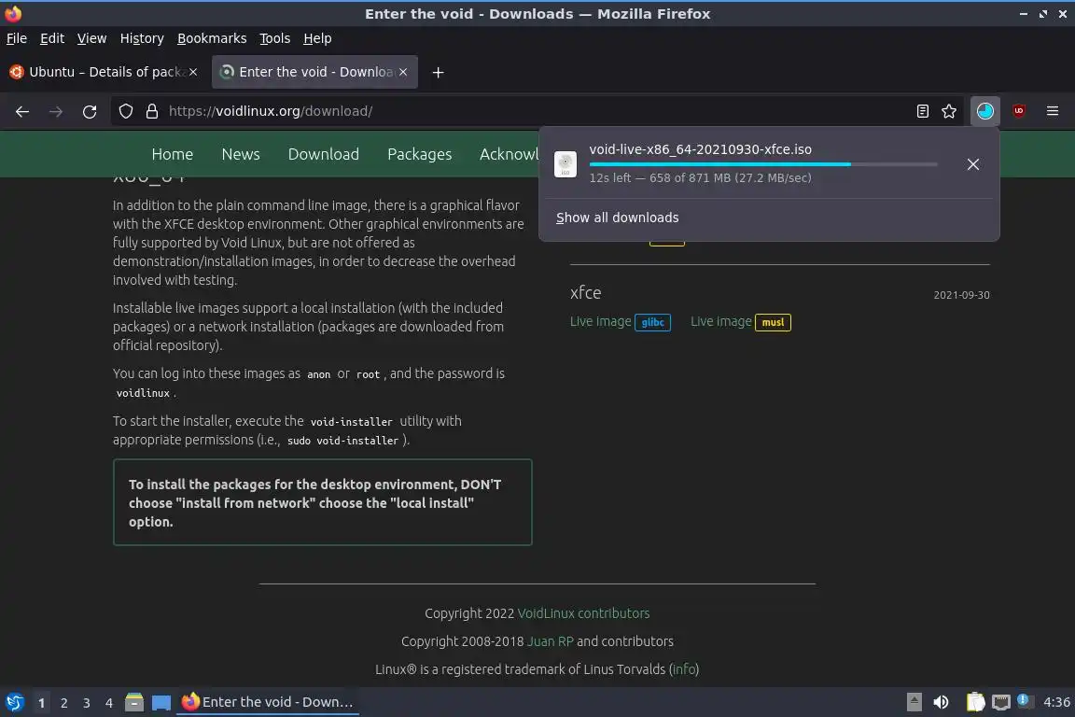Close the Ubuntu package details tab
Image resolution: width=1075 pixels, height=717 pixels.
coord(193,72)
